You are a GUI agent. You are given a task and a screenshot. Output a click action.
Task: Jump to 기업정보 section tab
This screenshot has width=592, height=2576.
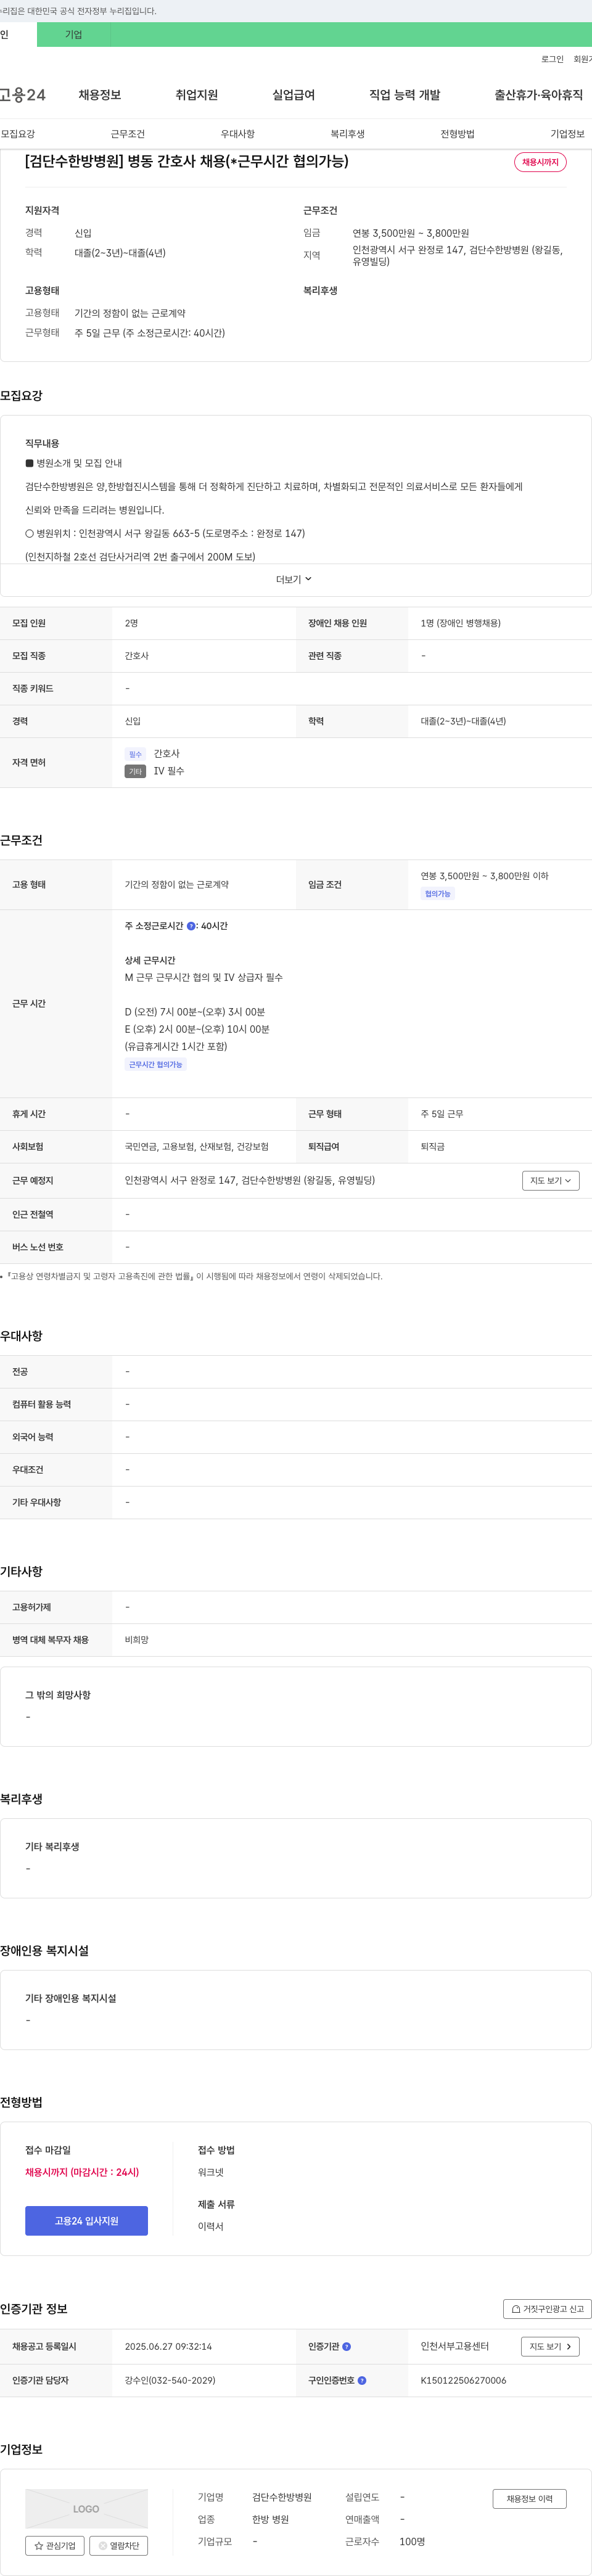(x=568, y=134)
